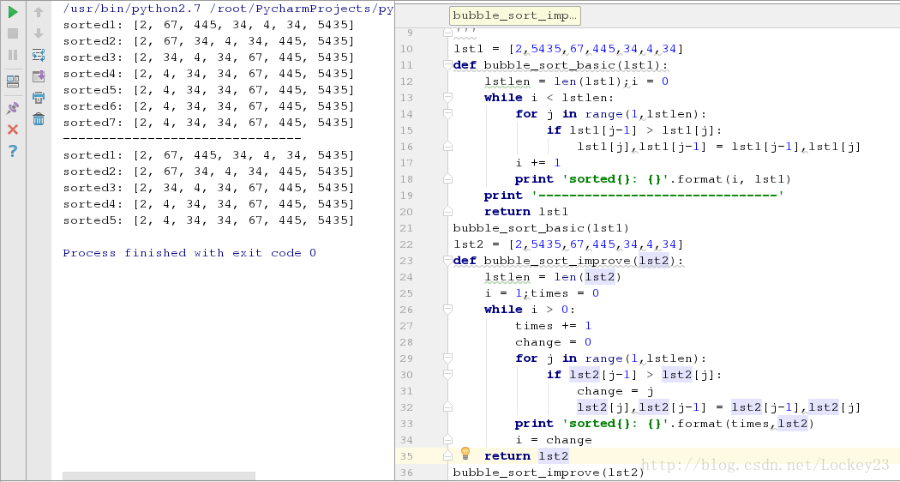Click line number 10 in editor gutter
This screenshot has width=900, height=482.
(405, 50)
